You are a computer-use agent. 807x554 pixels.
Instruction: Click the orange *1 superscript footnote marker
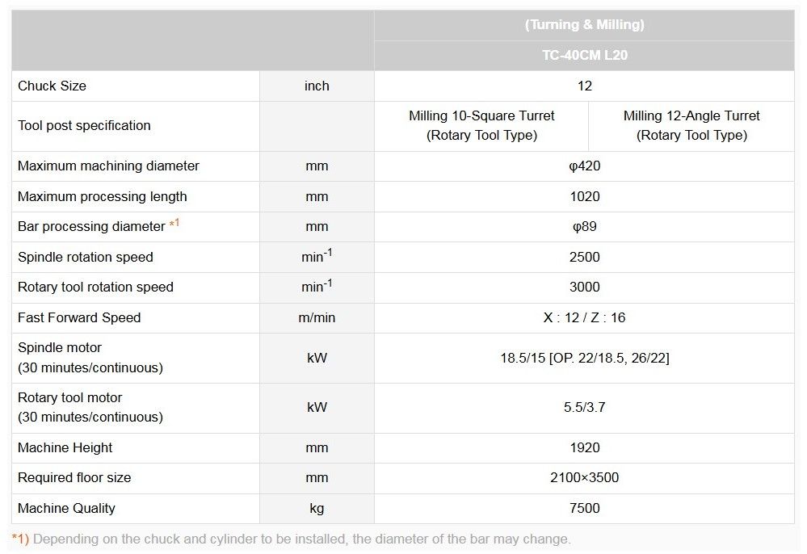point(174,225)
